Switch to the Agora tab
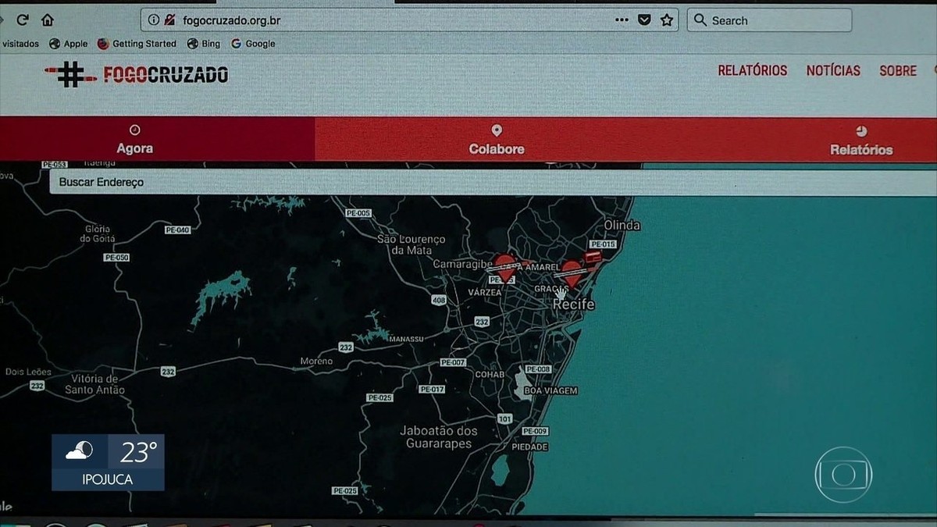Image resolution: width=937 pixels, height=527 pixels. click(134, 140)
